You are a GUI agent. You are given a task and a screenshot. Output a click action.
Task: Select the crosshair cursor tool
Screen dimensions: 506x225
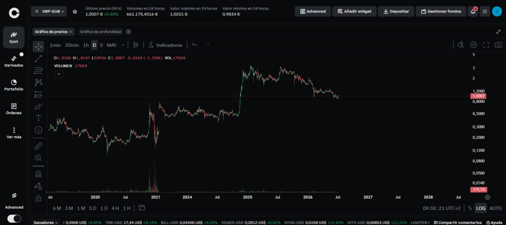click(x=38, y=47)
